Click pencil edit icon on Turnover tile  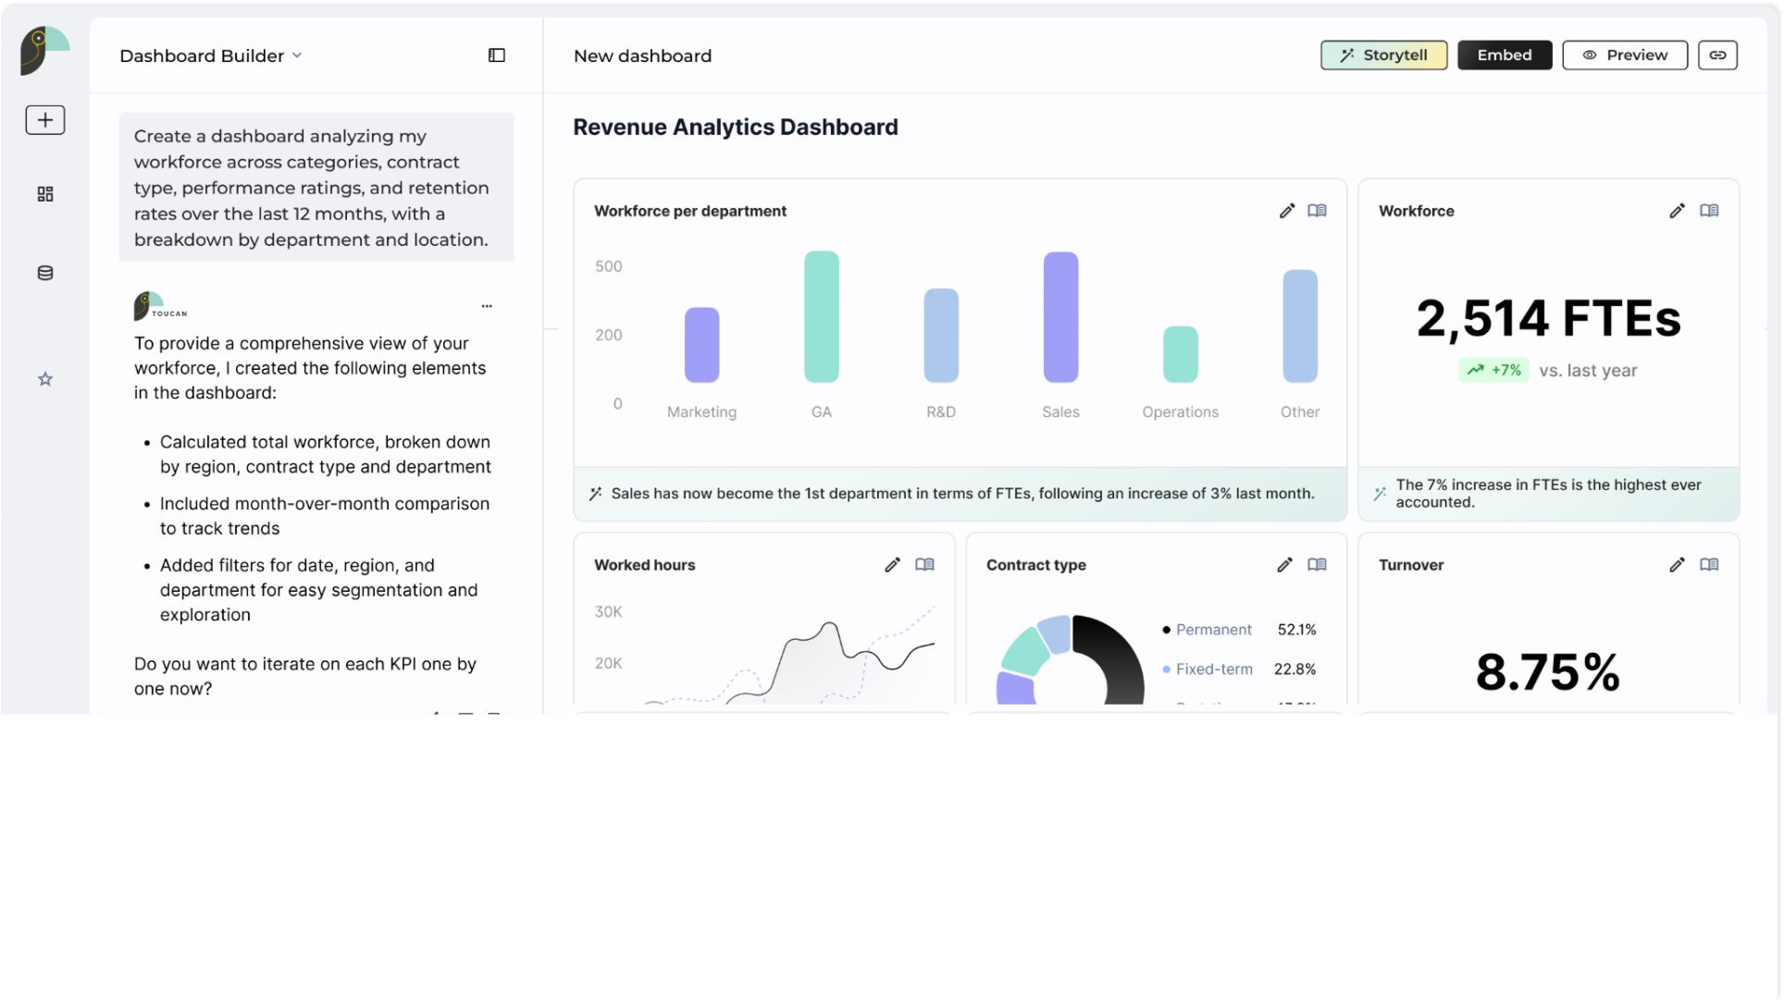1677,565
